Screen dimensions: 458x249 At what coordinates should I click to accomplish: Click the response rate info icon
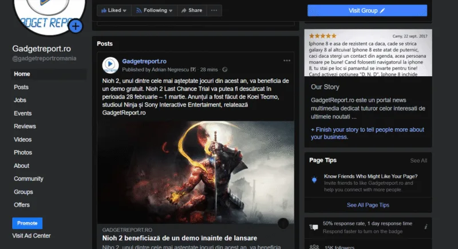point(425,227)
